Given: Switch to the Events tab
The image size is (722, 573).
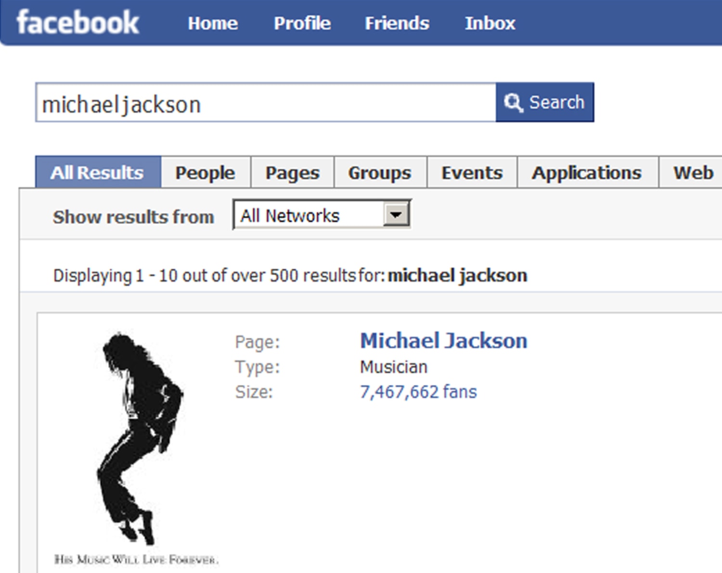Looking at the screenshot, I should [471, 172].
